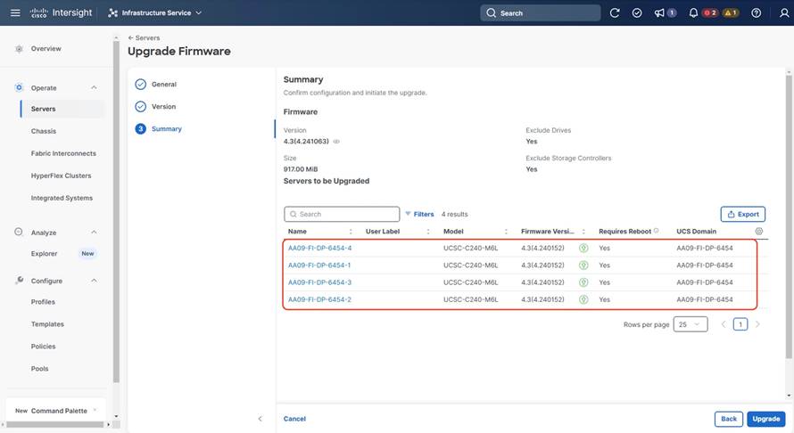Click the red critical alerts badge
This screenshot has height=433, width=794.
click(710, 12)
